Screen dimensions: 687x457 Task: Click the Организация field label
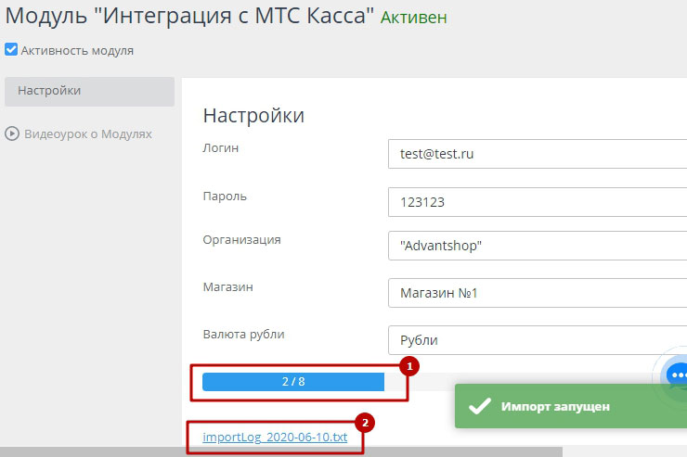click(x=241, y=240)
